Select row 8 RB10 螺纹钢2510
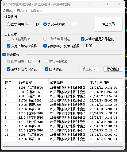This screenshot has height=152, width=127. [x=63, y=118]
